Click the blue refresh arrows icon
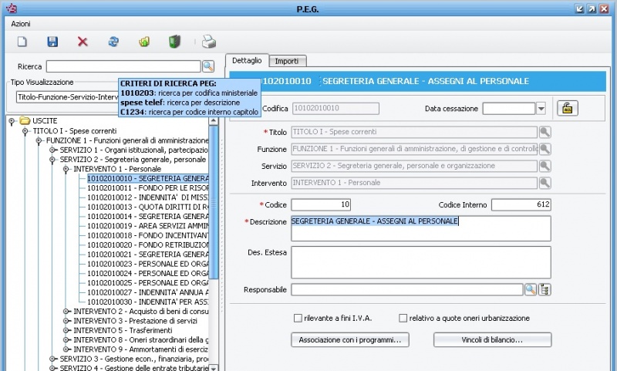This screenshot has width=617, height=371. 113,42
